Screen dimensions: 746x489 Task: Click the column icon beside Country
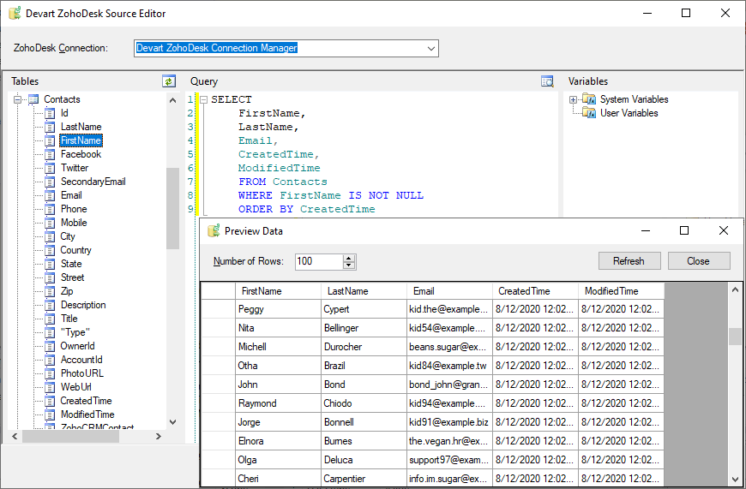tap(50, 250)
